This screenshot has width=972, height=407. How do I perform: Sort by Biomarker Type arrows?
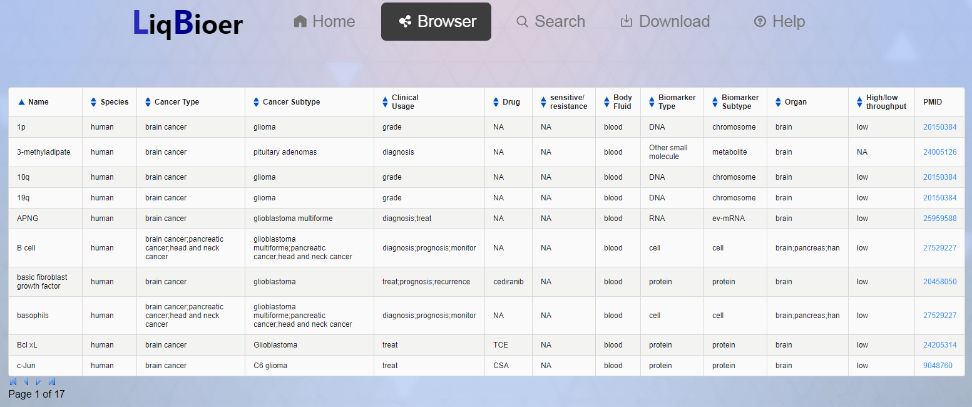pos(652,102)
